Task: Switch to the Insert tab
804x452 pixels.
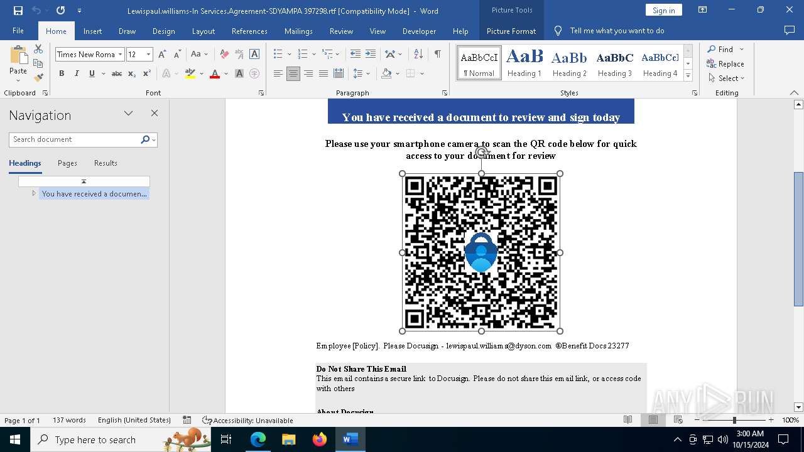Action: pyautogui.click(x=92, y=31)
